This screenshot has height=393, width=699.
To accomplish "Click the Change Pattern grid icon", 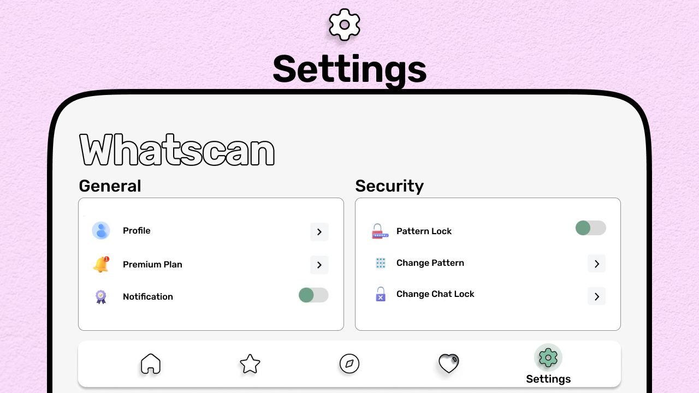I will pos(381,263).
